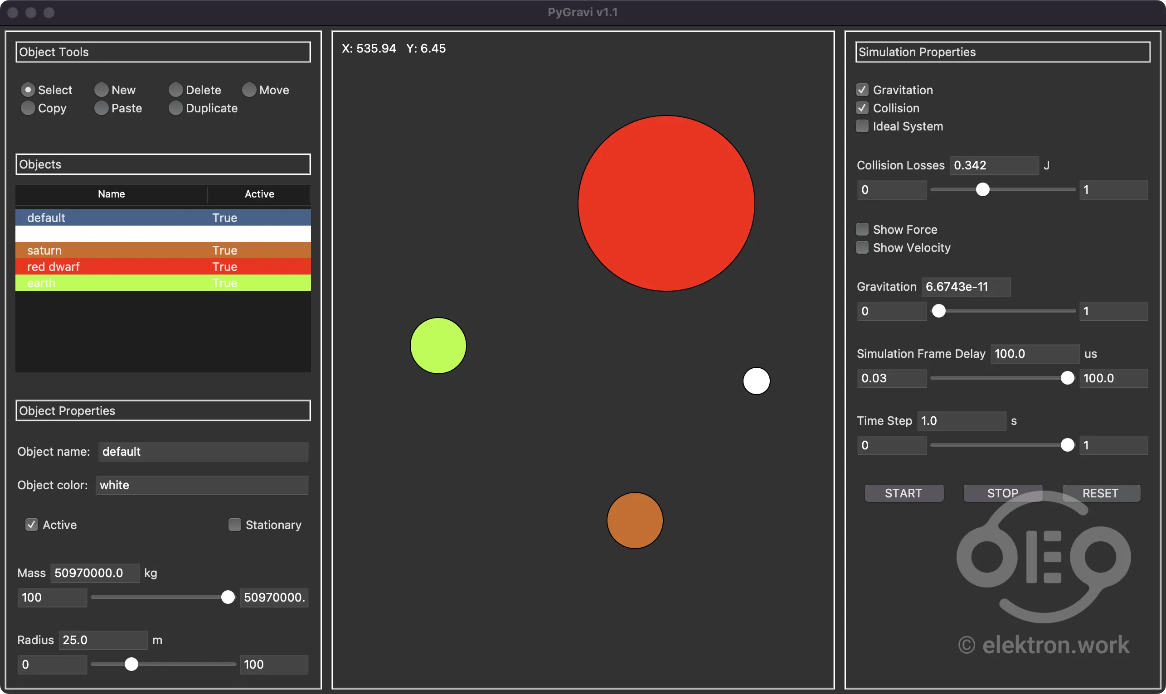
Task: Choose the New object tool
Action: 101,90
